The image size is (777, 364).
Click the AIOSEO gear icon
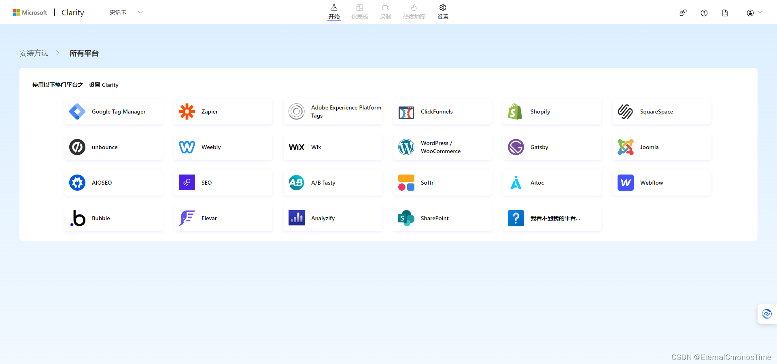77,183
